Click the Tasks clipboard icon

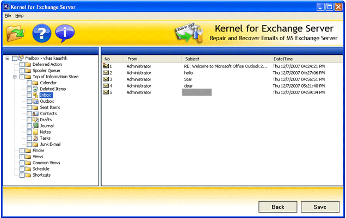pyautogui.click(x=35, y=138)
